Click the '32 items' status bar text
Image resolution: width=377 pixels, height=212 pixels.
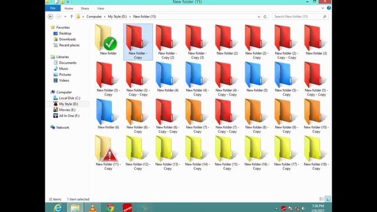coord(55,199)
